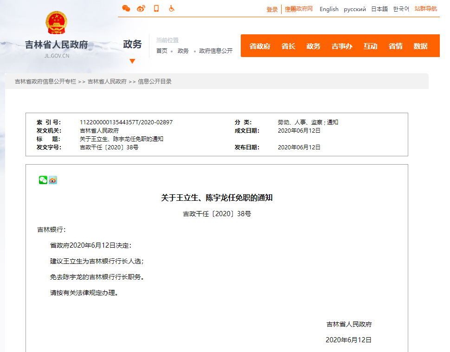
Task: Open the 首页 breadcrumb link
Action: tap(161, 51)
